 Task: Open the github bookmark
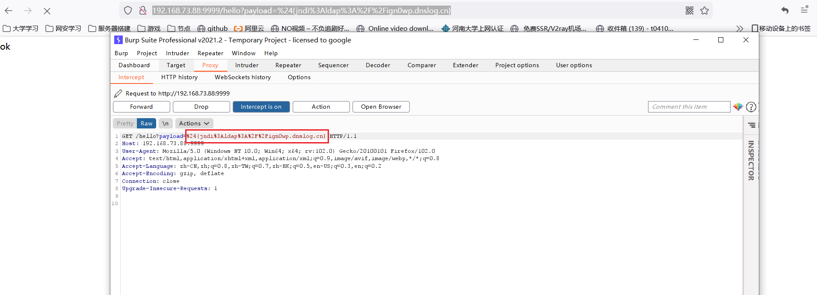[213, 29]
